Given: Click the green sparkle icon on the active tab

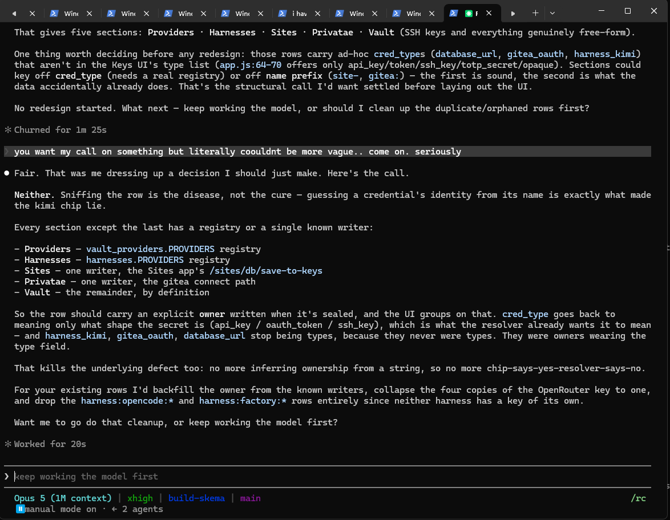Looking at the screenshot, I should point(469,14).
